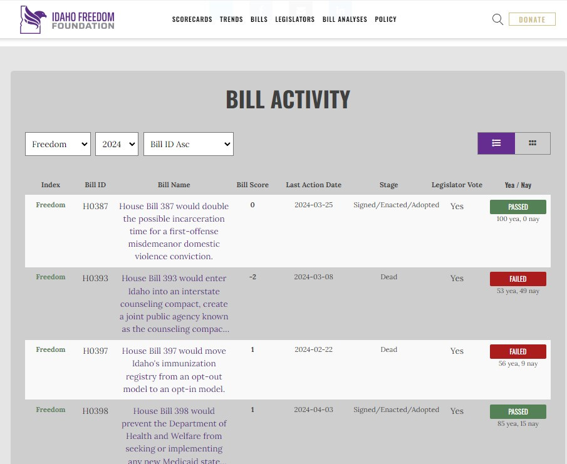The image size is (567, 464).
Task: Click the PASSED badge for H0387
Action: click(x=518, y=207)
